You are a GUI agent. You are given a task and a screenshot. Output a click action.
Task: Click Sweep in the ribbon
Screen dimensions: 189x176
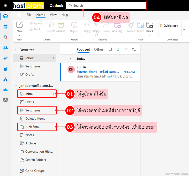tap(131, 27)
